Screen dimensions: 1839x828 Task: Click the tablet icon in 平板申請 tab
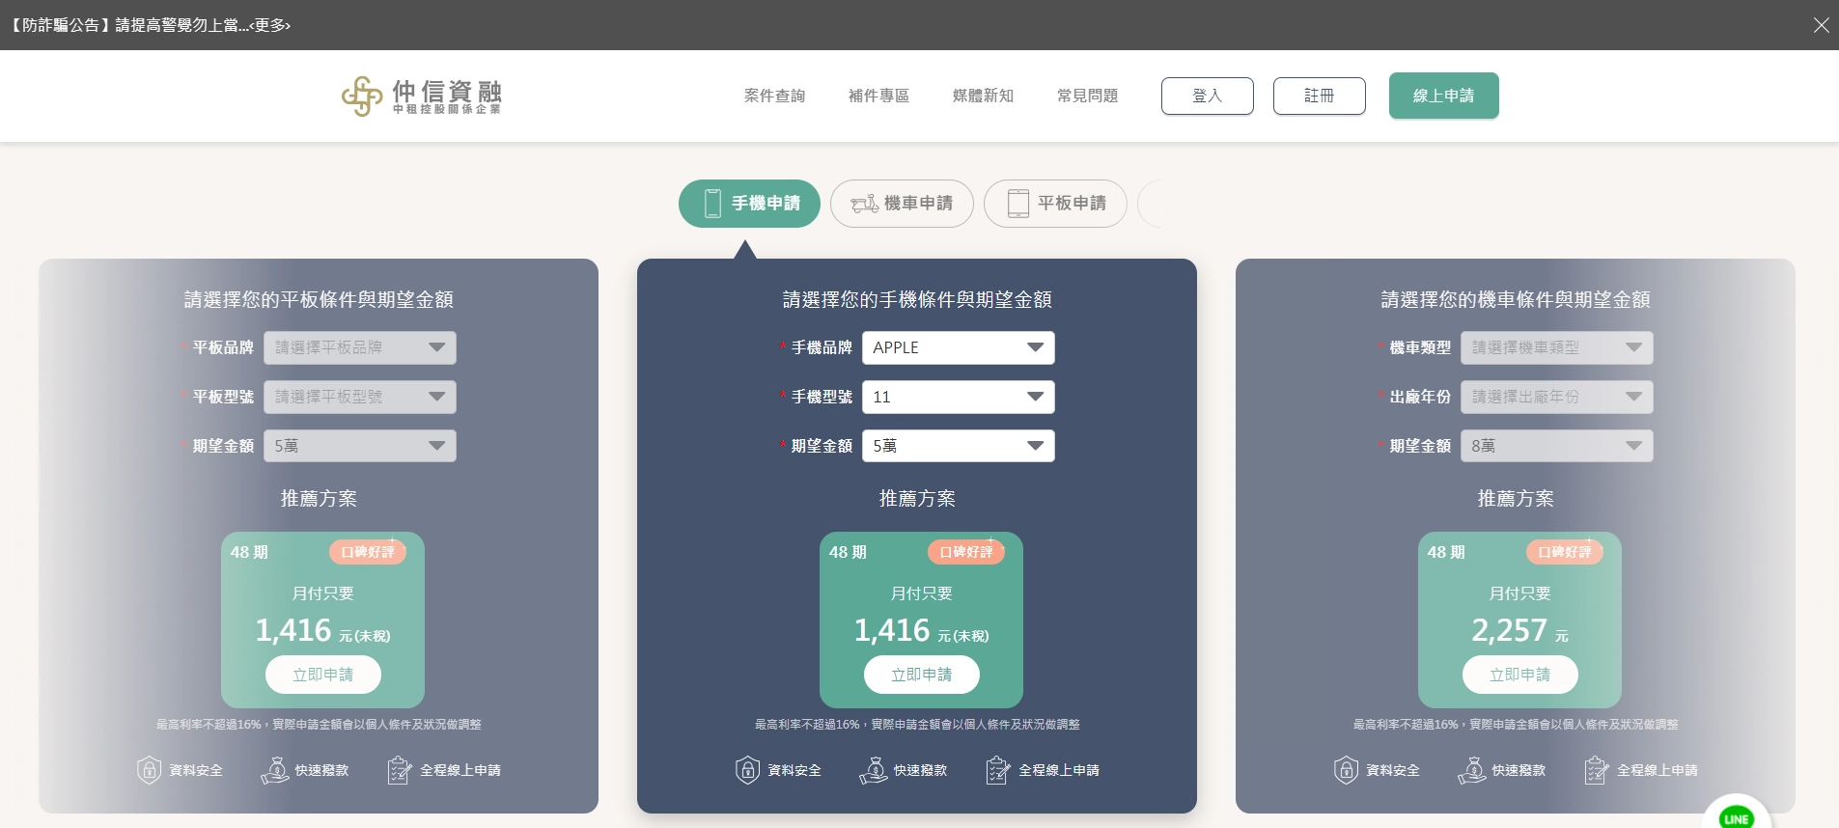[1018, 204]
